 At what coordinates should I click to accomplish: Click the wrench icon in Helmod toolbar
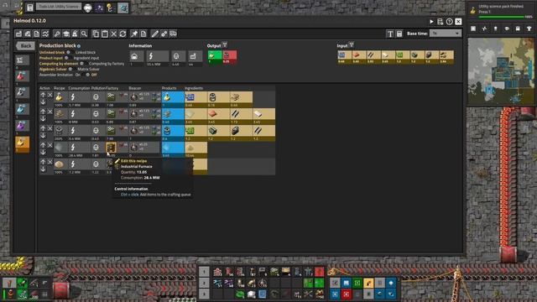(57, 34)
